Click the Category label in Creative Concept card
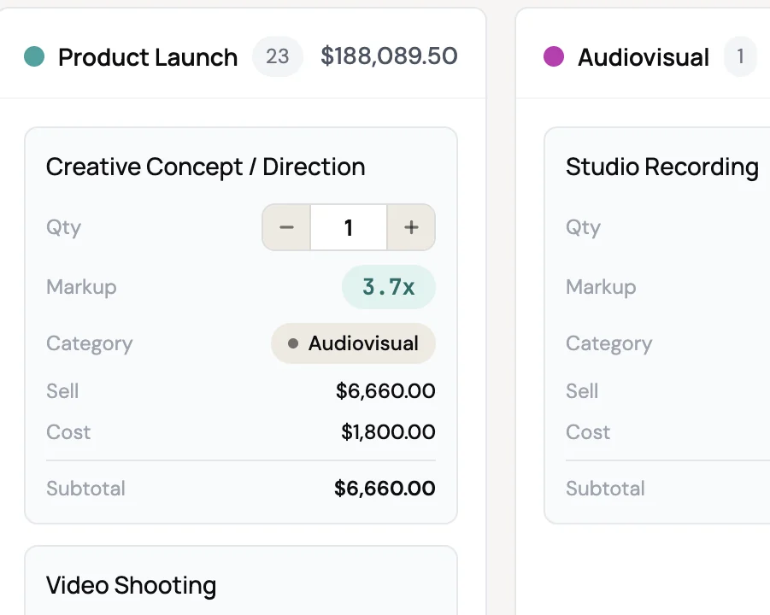770x615 pixels. (90, 344)
